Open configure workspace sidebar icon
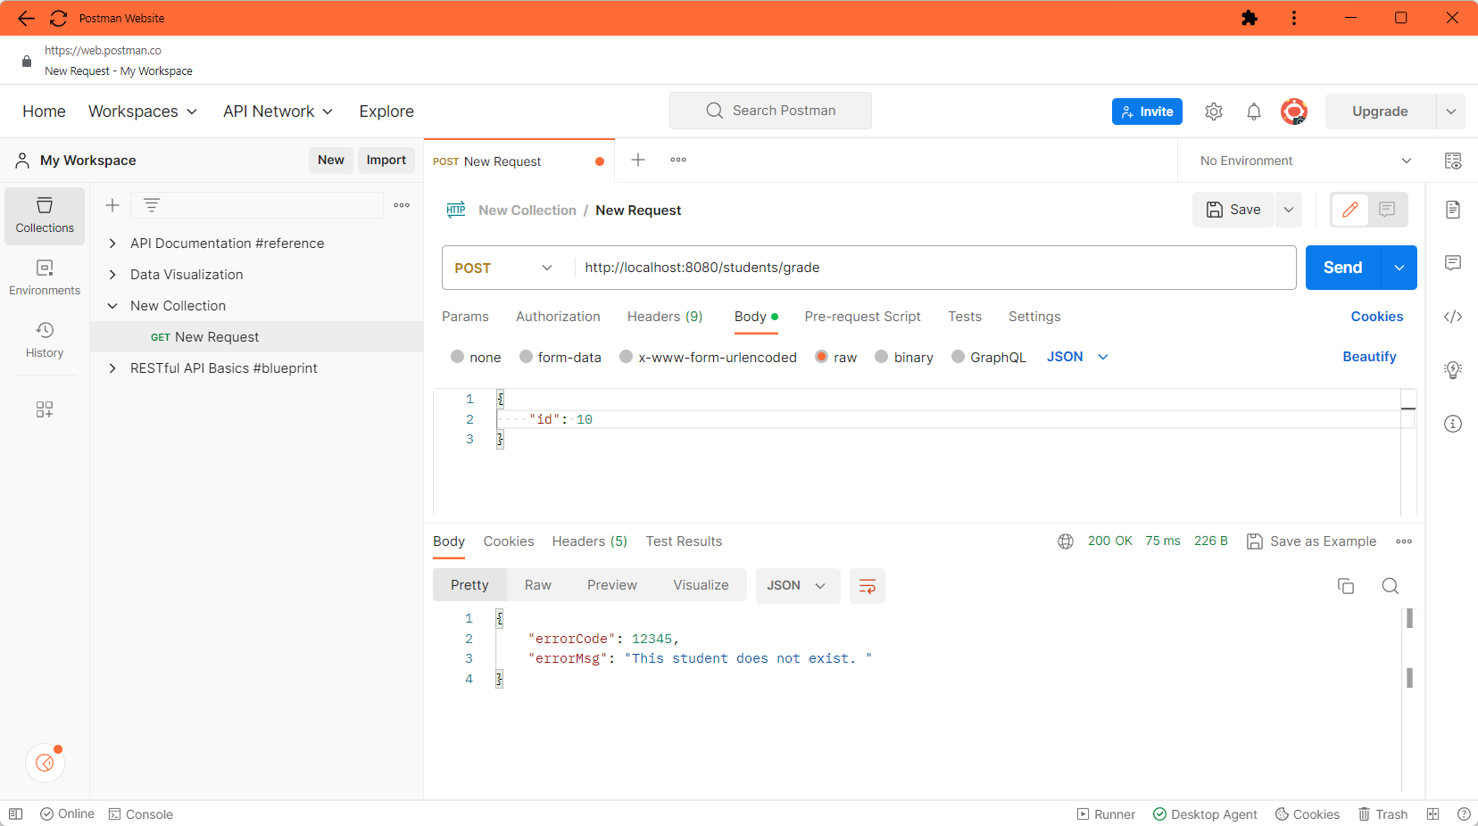This screenshot has width=1478, height=826. click(x=45, y=409)
